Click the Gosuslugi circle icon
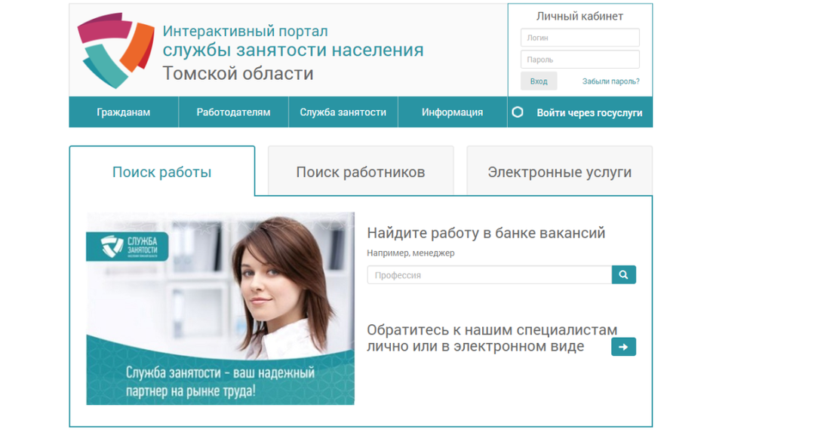830x435 pixels. click(x=518, y=112)
